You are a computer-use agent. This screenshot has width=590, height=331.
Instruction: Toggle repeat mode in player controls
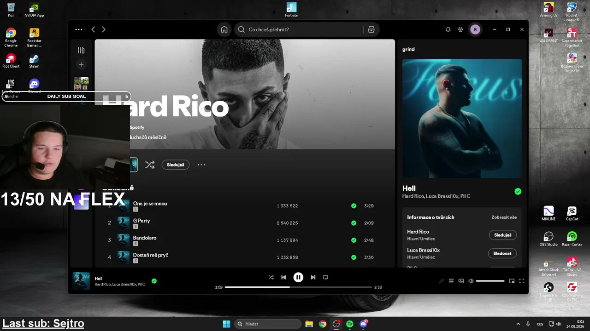tap(325, 277)
